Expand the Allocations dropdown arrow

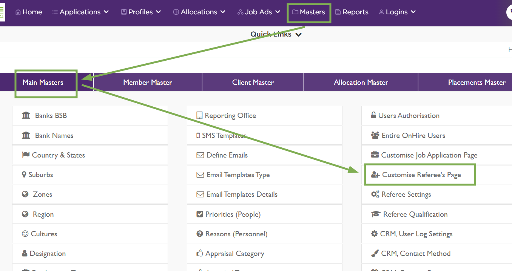click(x=223, y=12)
